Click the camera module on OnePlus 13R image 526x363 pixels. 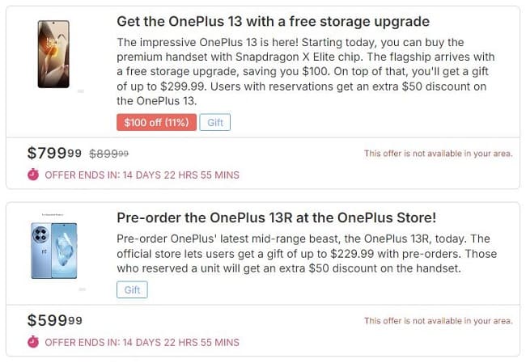coord(40,236)
